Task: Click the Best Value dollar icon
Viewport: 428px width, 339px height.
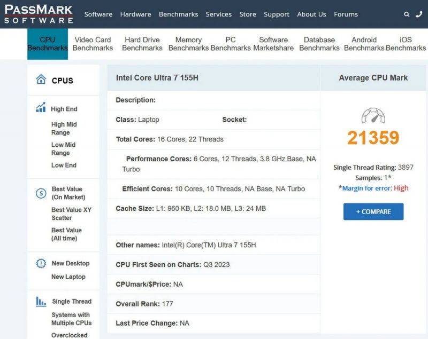Action: 41,193
